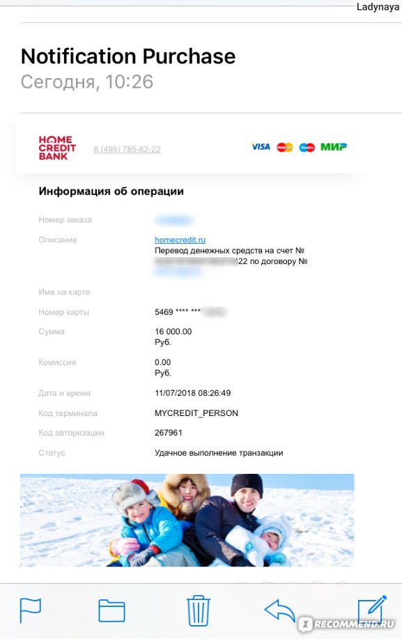Open the winter family photo banner
402x639 pixels.
[x=187, y=520]
